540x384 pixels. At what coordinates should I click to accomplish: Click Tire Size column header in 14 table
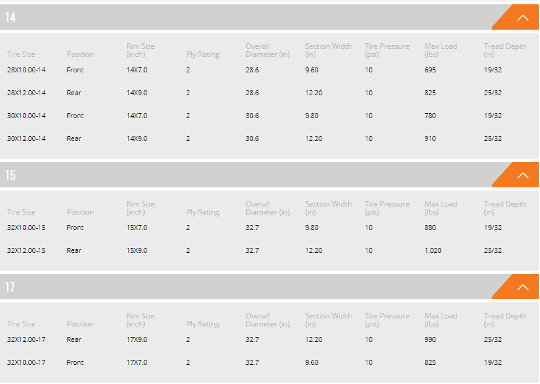pyautogui.click(x=21, y=54)
